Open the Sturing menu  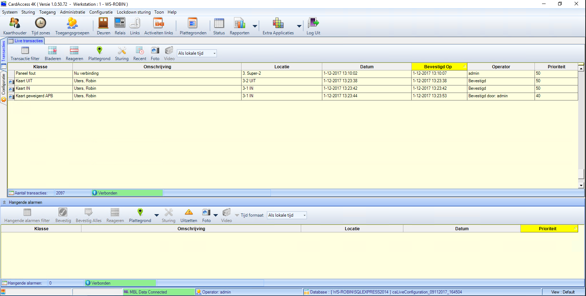pyautogui.click(x=28, y=12)
